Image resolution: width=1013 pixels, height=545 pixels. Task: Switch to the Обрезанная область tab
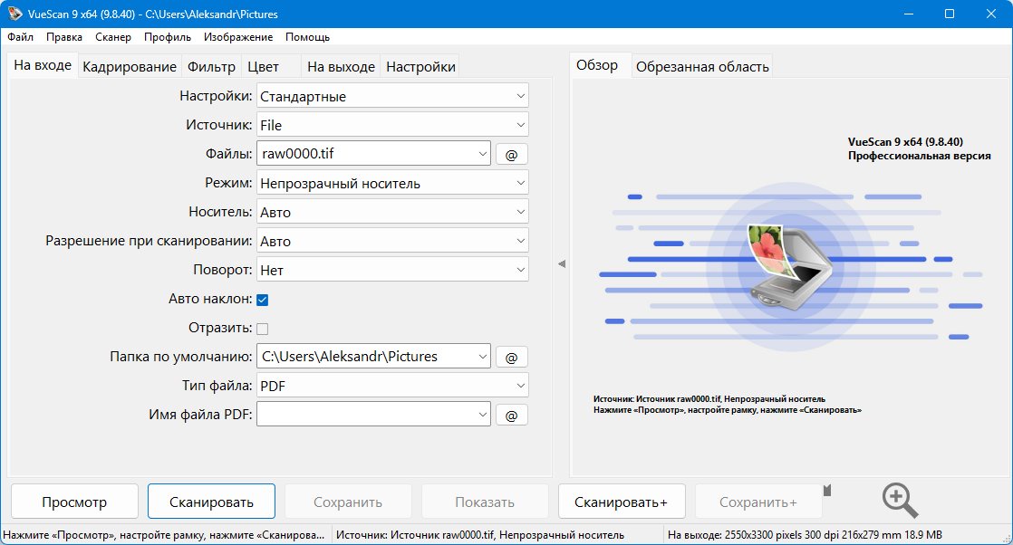[x=702, y=66]
